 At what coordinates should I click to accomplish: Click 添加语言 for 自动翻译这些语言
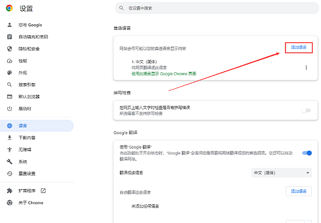(299, 192)
